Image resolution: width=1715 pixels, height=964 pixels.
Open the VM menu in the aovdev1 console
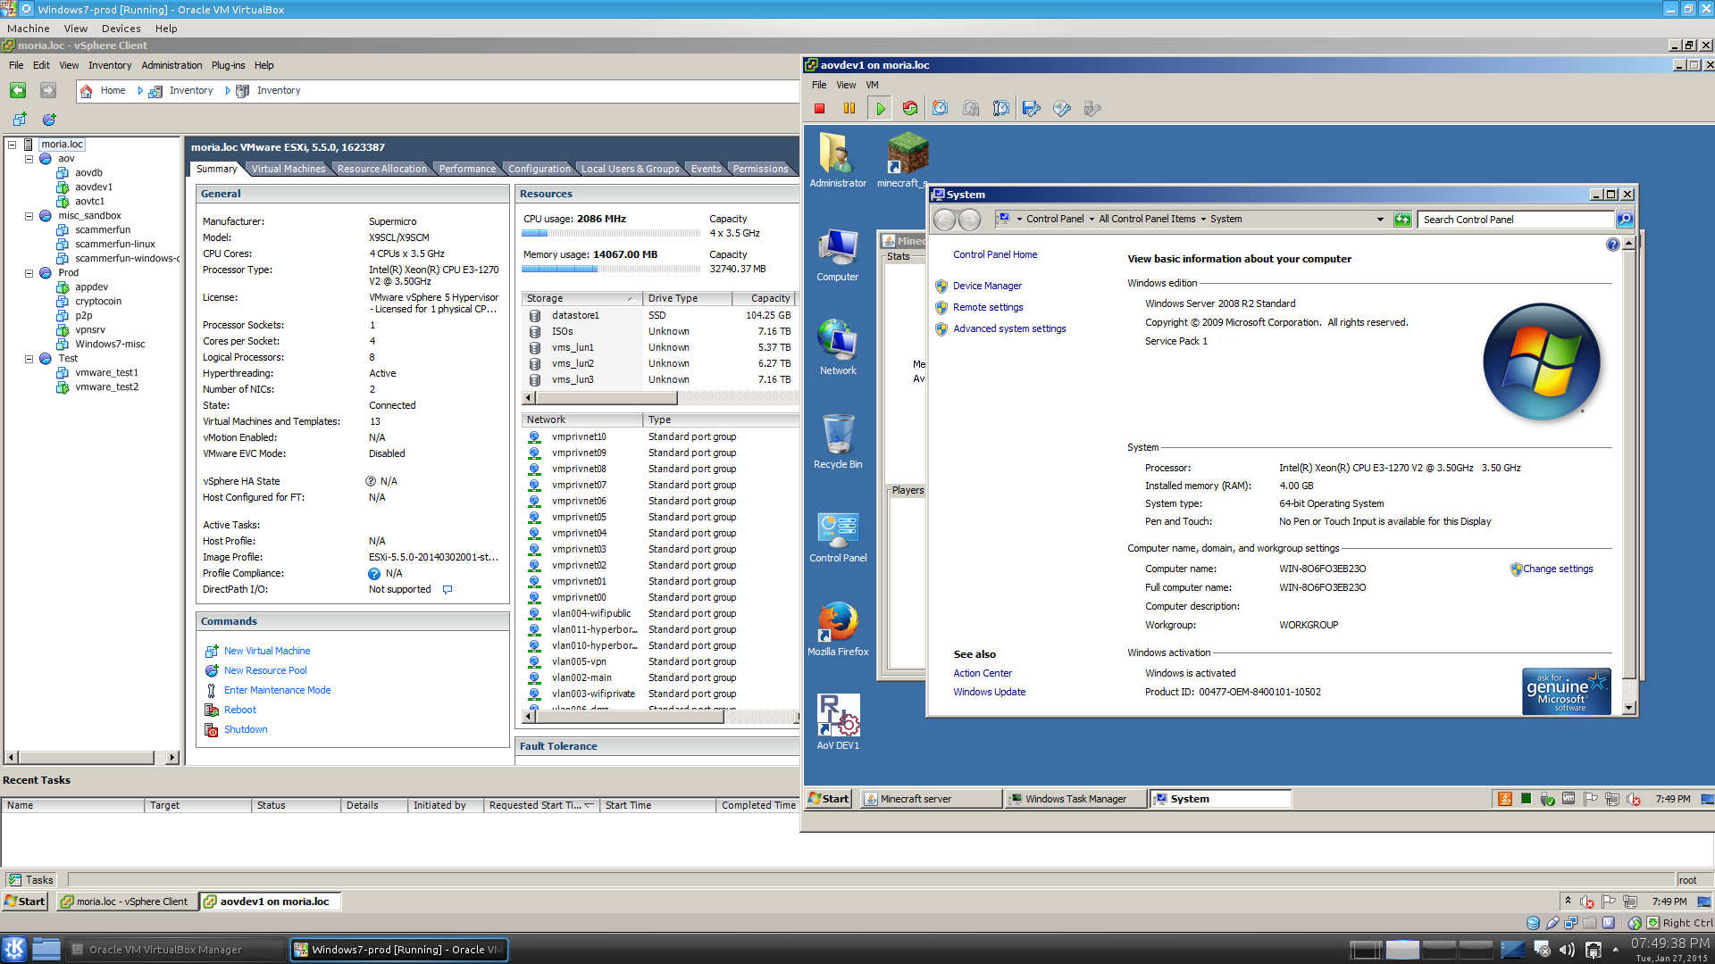click(x=873, y=85)
